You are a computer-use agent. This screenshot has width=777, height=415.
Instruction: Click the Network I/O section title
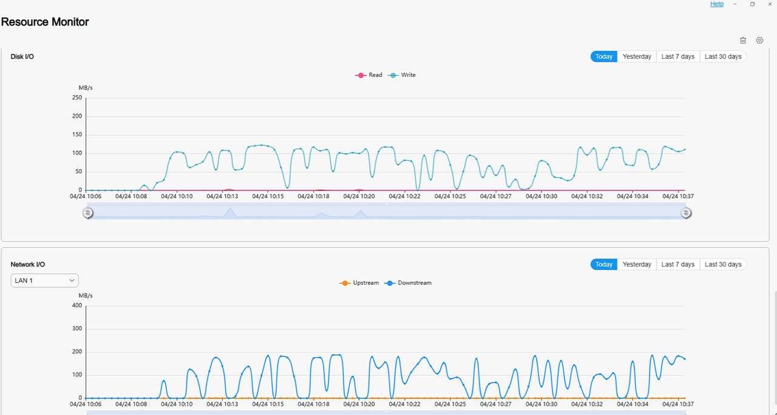[28, 264]
